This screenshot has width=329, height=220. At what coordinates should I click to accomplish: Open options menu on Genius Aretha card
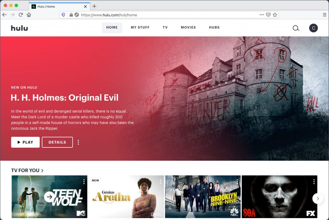tap(161, 182)
